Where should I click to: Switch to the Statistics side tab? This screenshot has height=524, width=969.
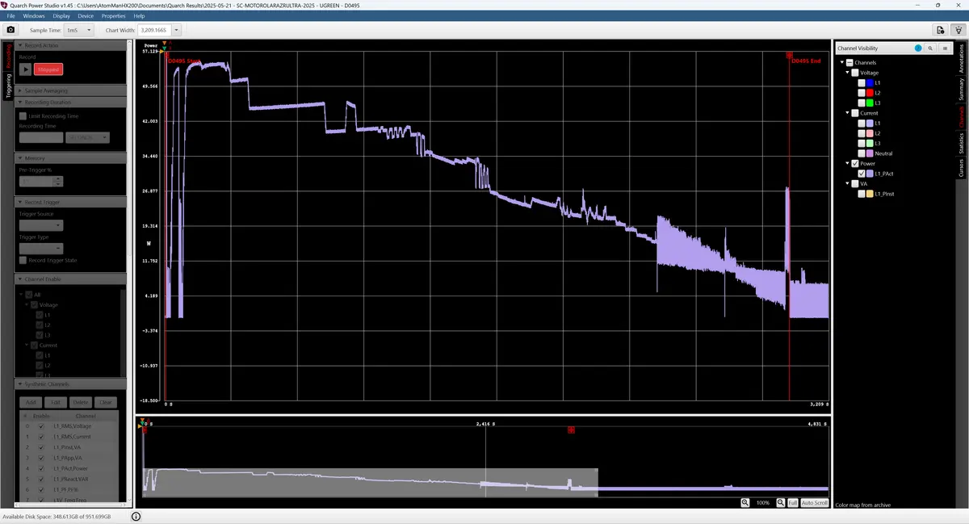pos(961,144)
